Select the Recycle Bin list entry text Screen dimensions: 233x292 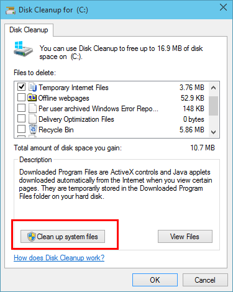coord(56,130)
